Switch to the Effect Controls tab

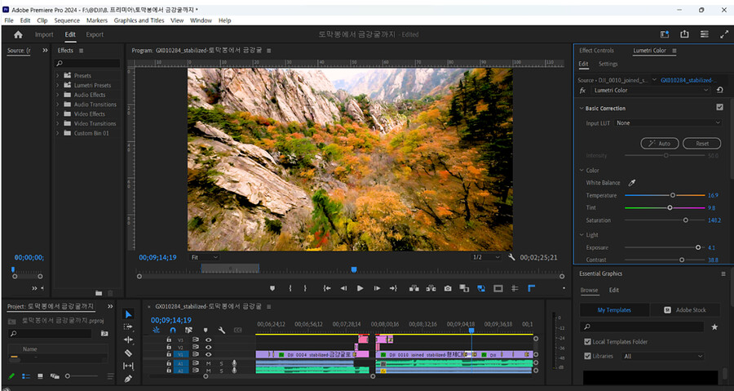point(596,51)
